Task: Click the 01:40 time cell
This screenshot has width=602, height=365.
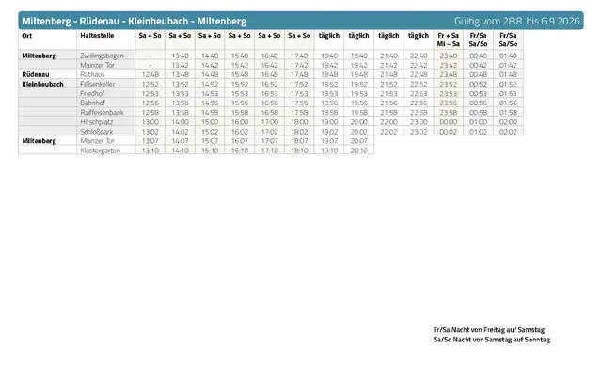Action: click(x=508, y=56)
